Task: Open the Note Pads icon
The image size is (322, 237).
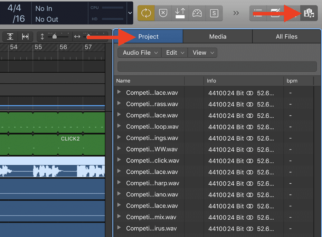Action: click(275, 13)
